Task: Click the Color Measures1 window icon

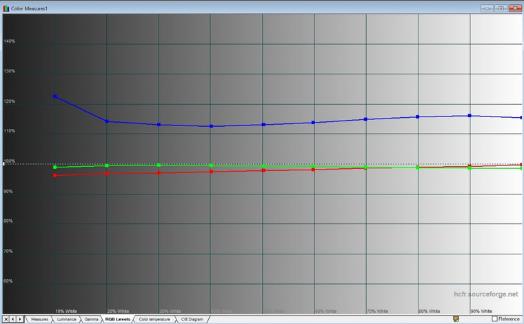Action: 6,8
